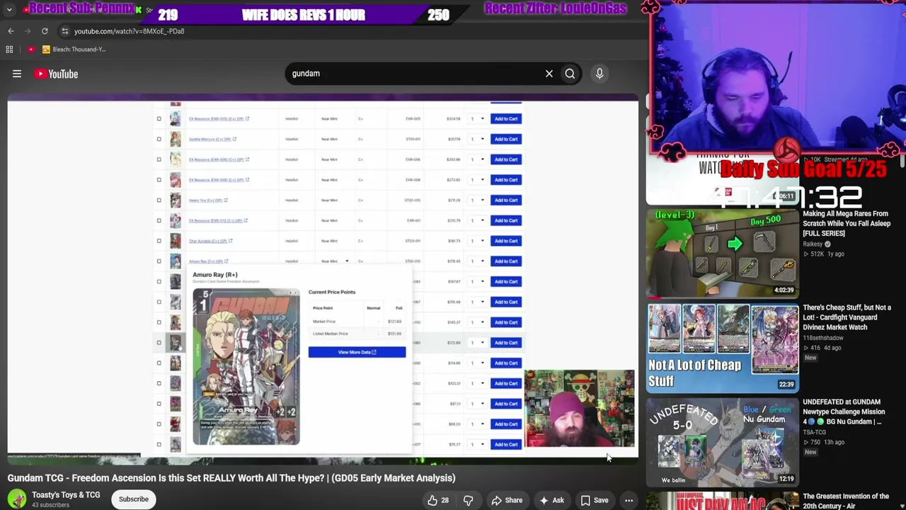Reload the YouTube page
Image resolution: width=906 pixels, height=510 pixels.
coord(45,31)
